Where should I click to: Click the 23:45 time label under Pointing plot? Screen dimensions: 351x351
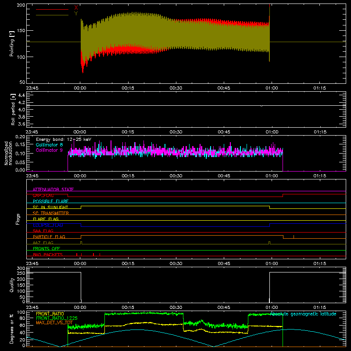[32, 88]
